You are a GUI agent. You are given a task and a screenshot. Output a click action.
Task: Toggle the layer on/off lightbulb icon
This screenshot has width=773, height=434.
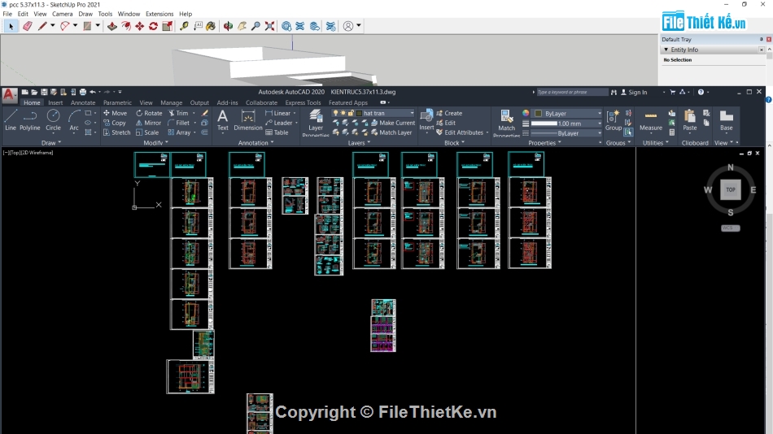click(x=336, y=113)
